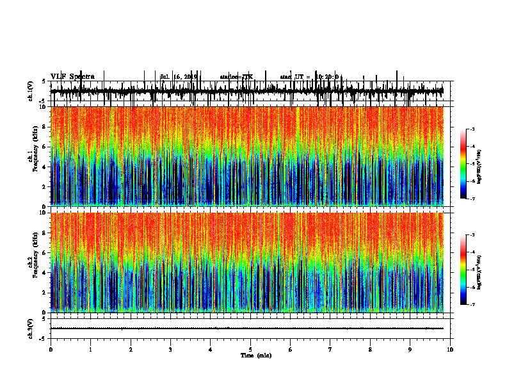Viewport: 507px width, 392px height.
Task: Click the ch.2 "Frequency (kHz)" axis label
Action: tap(35, 255)
